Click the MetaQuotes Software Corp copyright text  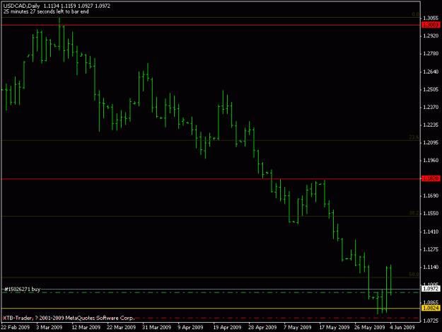tap(69, 318)
